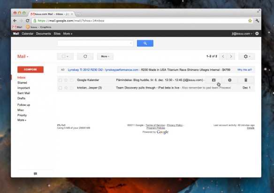The width and height of the screenshot is (274, 193).
Task: Star the Google Kalender message
Action: point(66,80)
